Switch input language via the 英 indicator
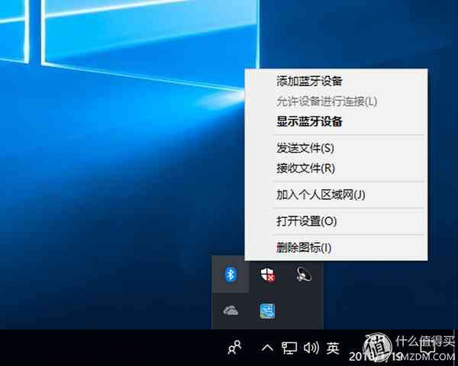 pos(333,348)
